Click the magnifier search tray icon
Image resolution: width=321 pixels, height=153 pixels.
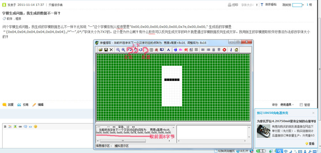pos(279,151)
